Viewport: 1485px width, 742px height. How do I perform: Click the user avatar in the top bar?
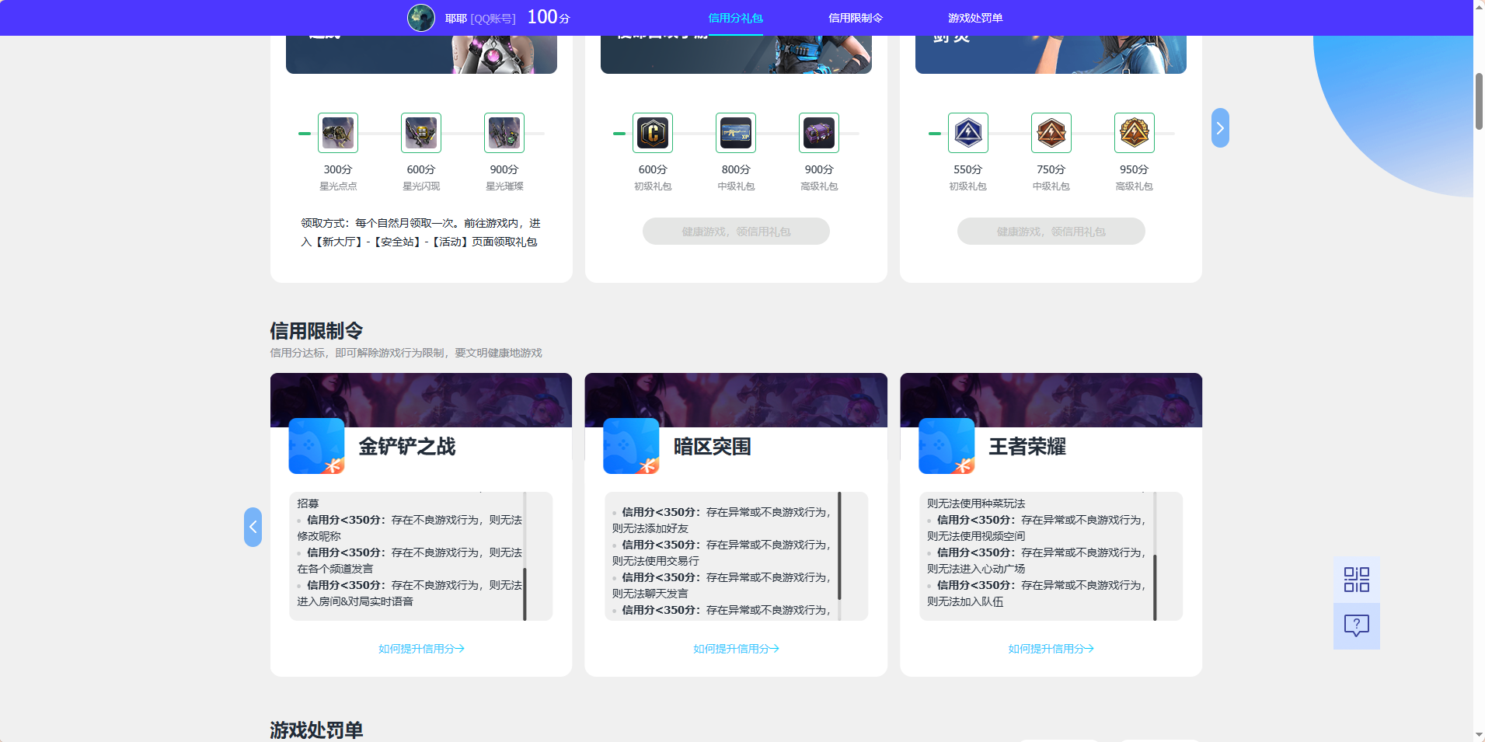(421, 18)
